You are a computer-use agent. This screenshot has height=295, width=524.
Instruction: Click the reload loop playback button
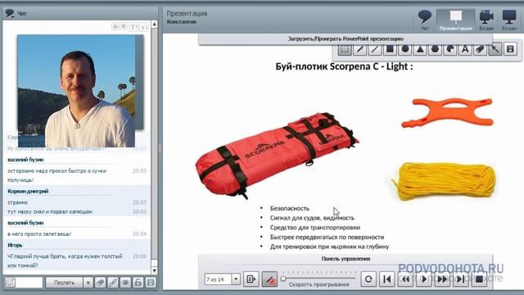368,279
